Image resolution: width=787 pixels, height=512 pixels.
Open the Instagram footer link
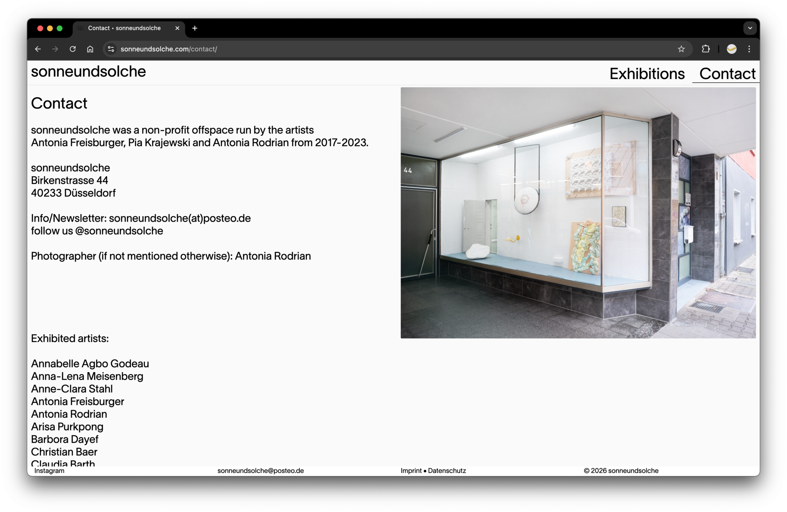49,471
